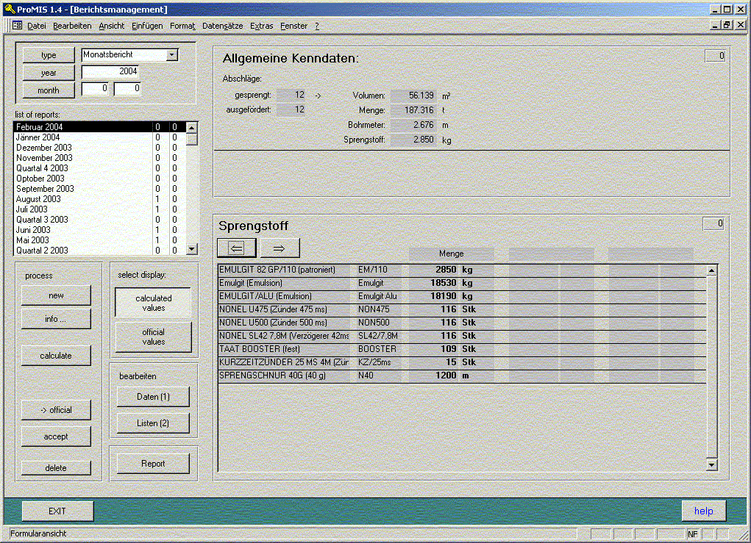Open the report type dropdown
The width and height of the screenshot is (751, 543).
tap(171, 54)
